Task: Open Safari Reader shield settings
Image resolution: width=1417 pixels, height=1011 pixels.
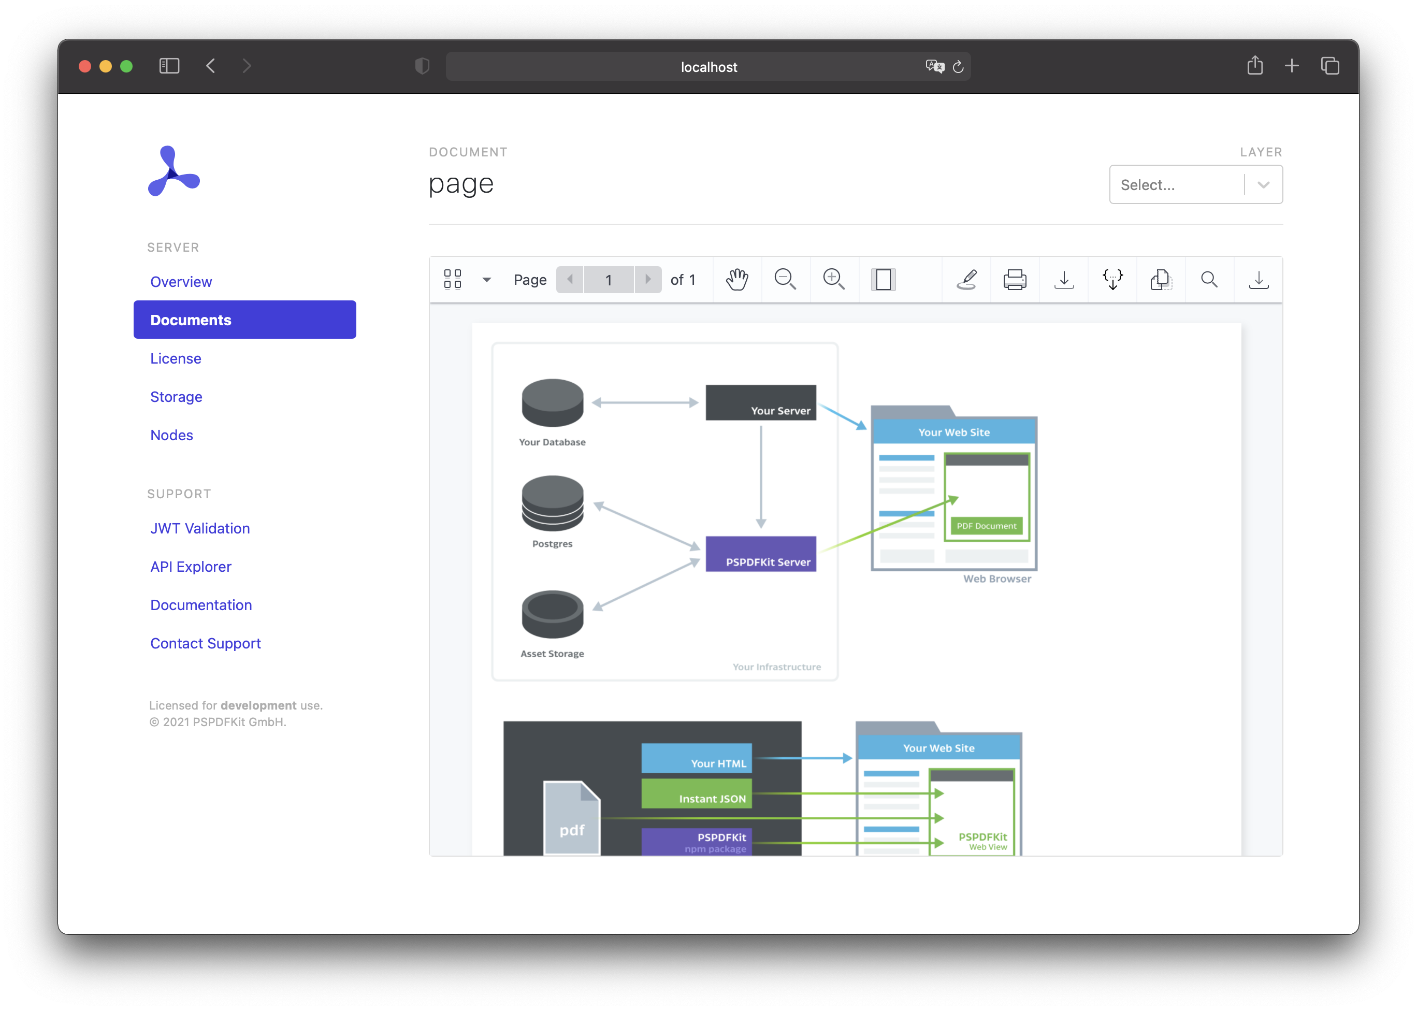Action: 423,66
